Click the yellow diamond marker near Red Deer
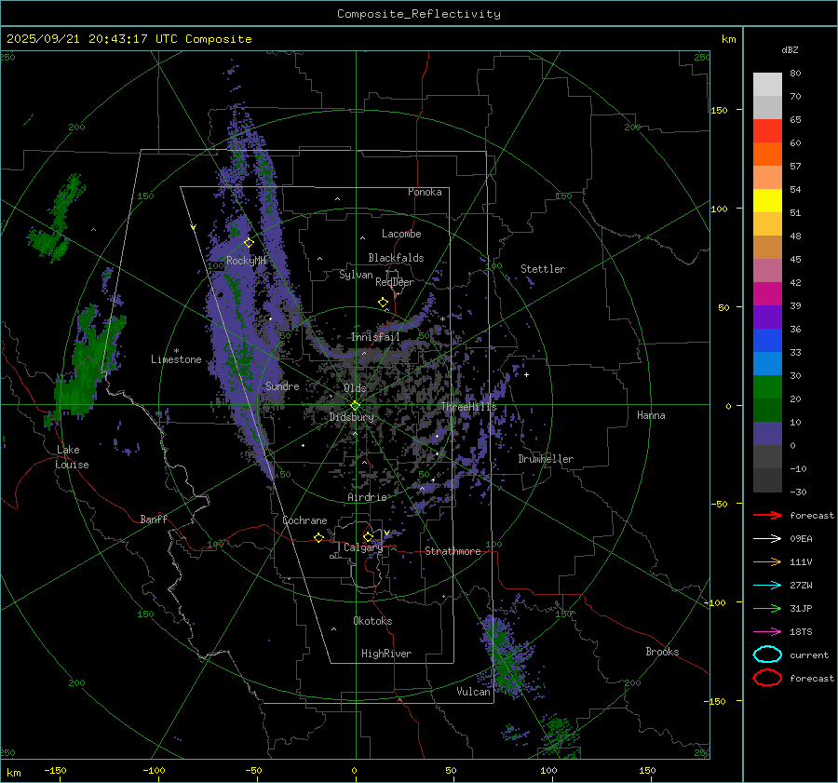This screenshot has width=838, height=783. click(383, 303)
